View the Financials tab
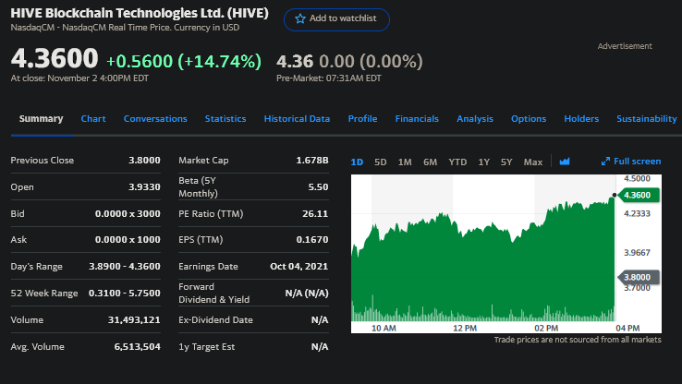Image resolution: width=682 pixels, height=384 pixels. [417, 118]
